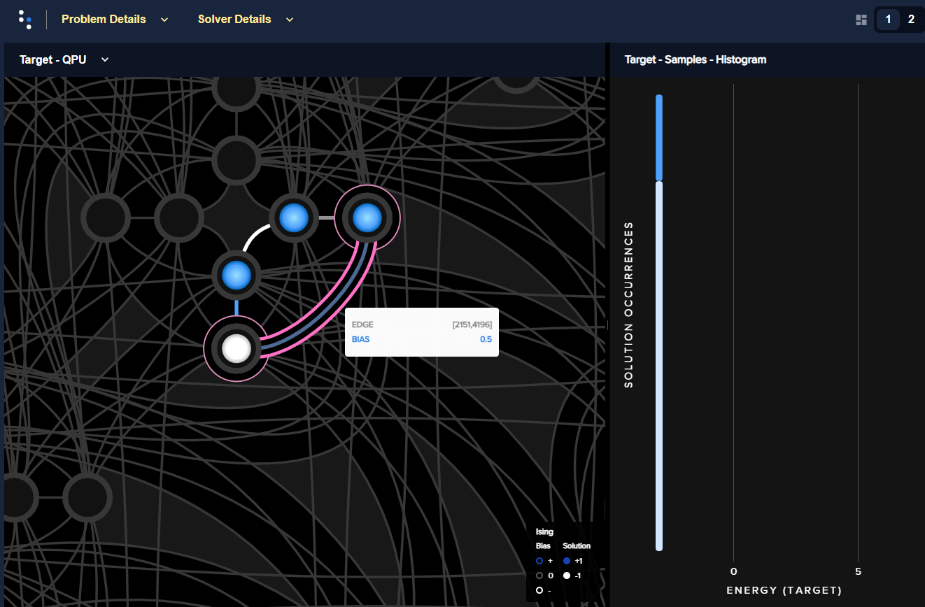Image resolution: width=925 pixels, height=607 pixels.
Task: Select the white -1 solution qubit node
Action: click(x=236, y=348)
